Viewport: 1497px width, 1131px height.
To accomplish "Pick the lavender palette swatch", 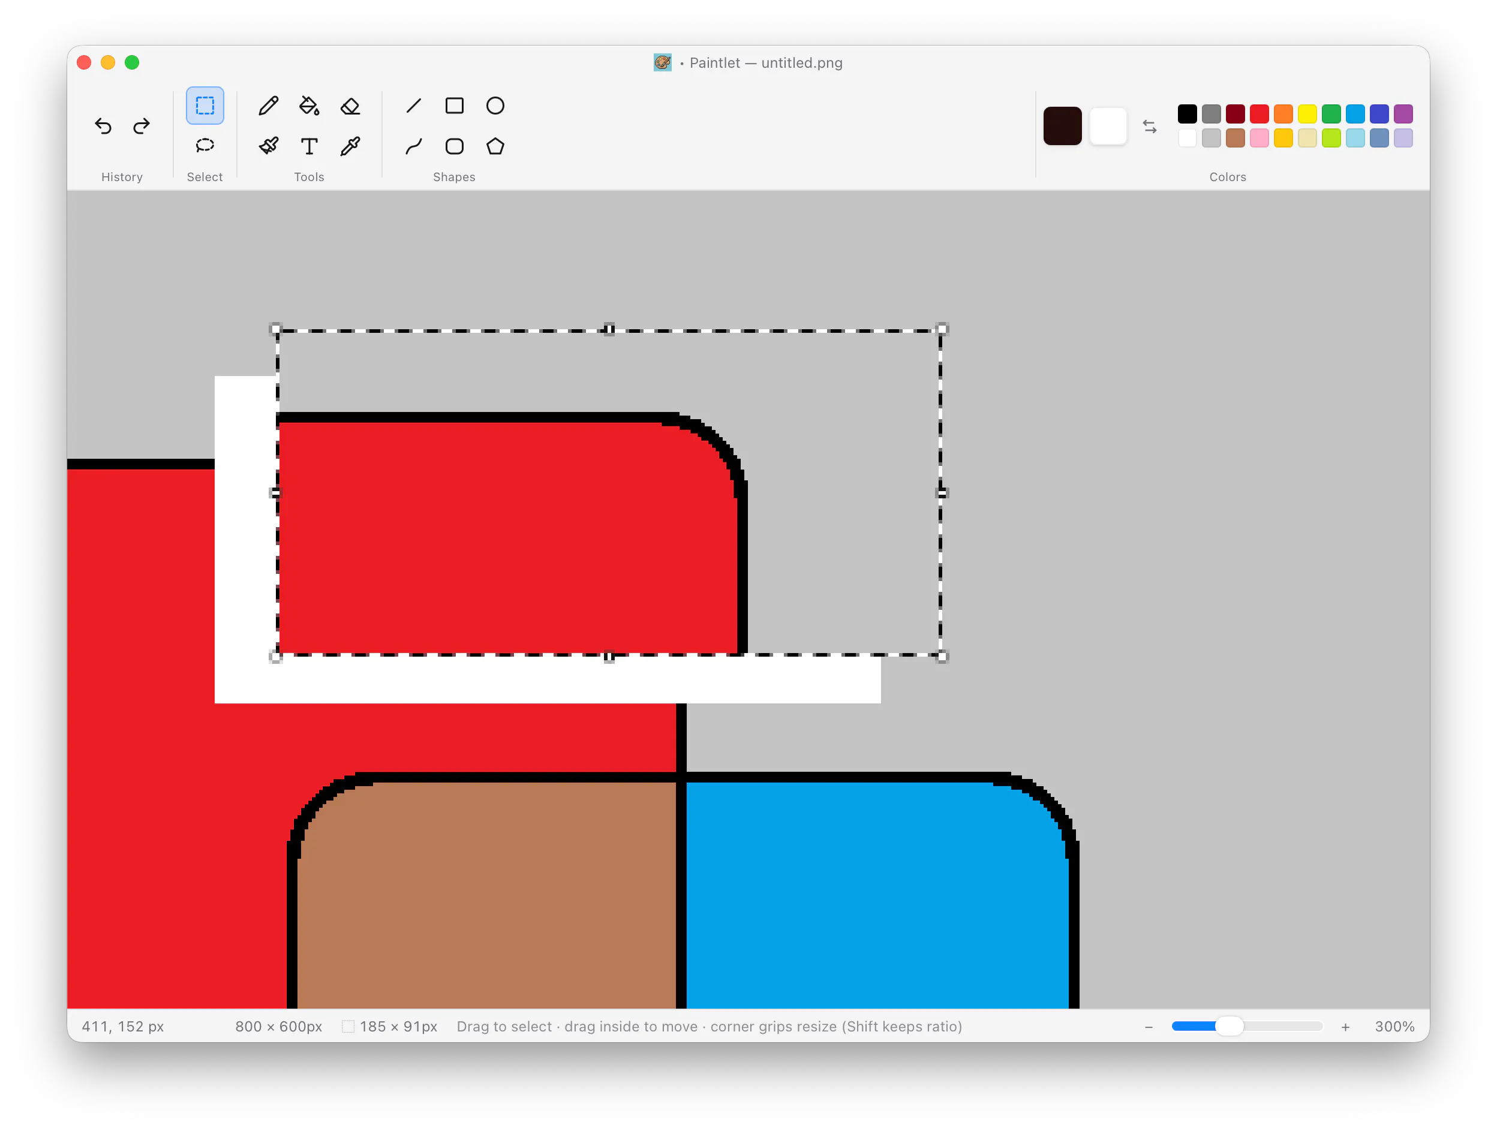I will click(1403, 138).
